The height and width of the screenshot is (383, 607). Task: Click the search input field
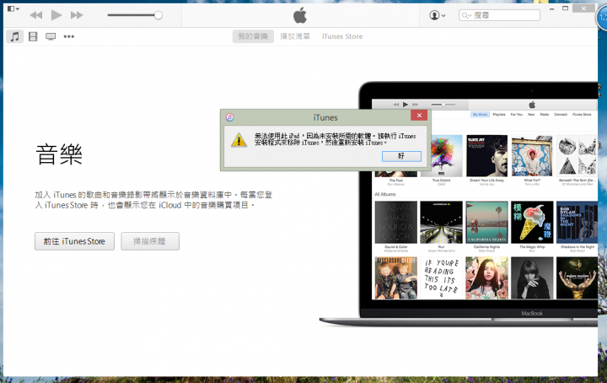499,15
